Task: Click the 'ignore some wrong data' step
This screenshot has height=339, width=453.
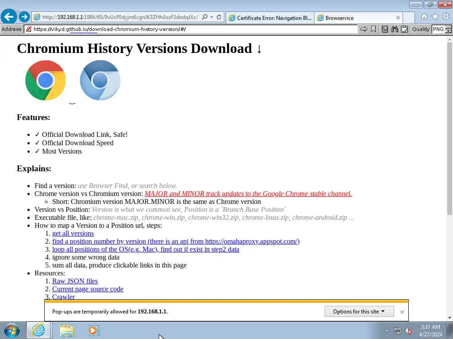Action: point(86,257)
